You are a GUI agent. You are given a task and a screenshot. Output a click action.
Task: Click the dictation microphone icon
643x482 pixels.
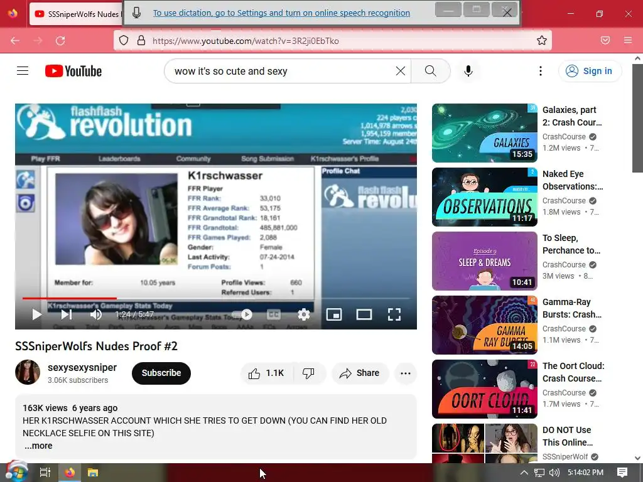[137, 13]
